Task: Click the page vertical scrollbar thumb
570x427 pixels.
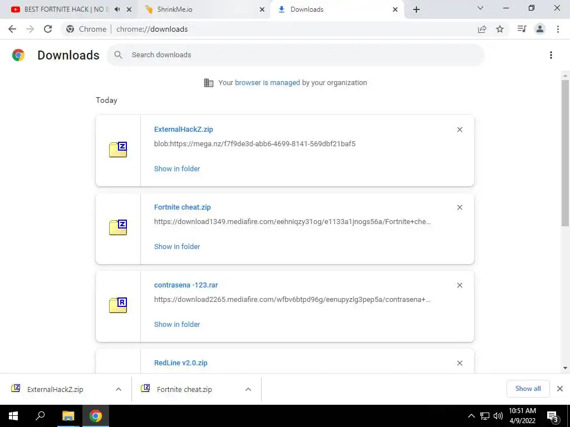Action: pos(565,152)
